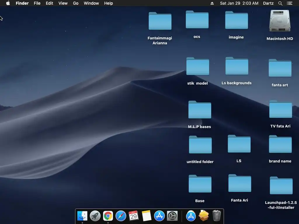The image size is (299, 224).
Task: Expand the Dartz user menu
Action: coord(268,3)
